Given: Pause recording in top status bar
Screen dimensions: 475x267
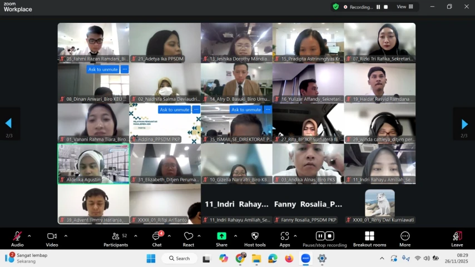Looking at the screenshot, I should (378, 7).
